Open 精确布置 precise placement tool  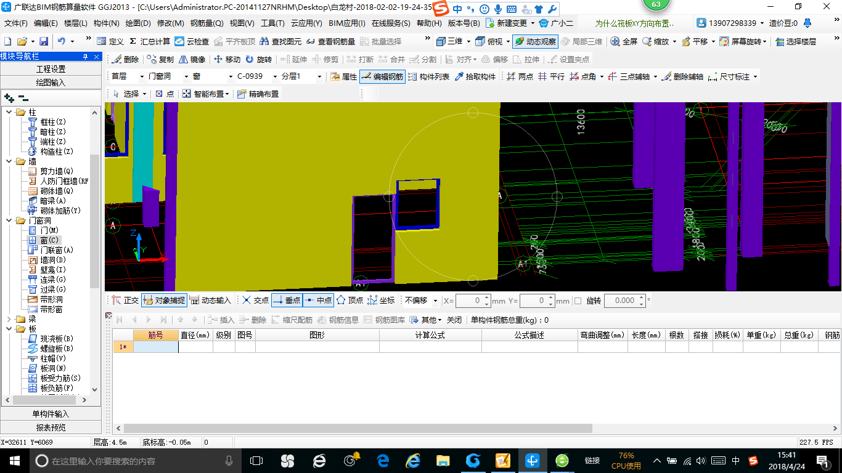tap(258, 94)
